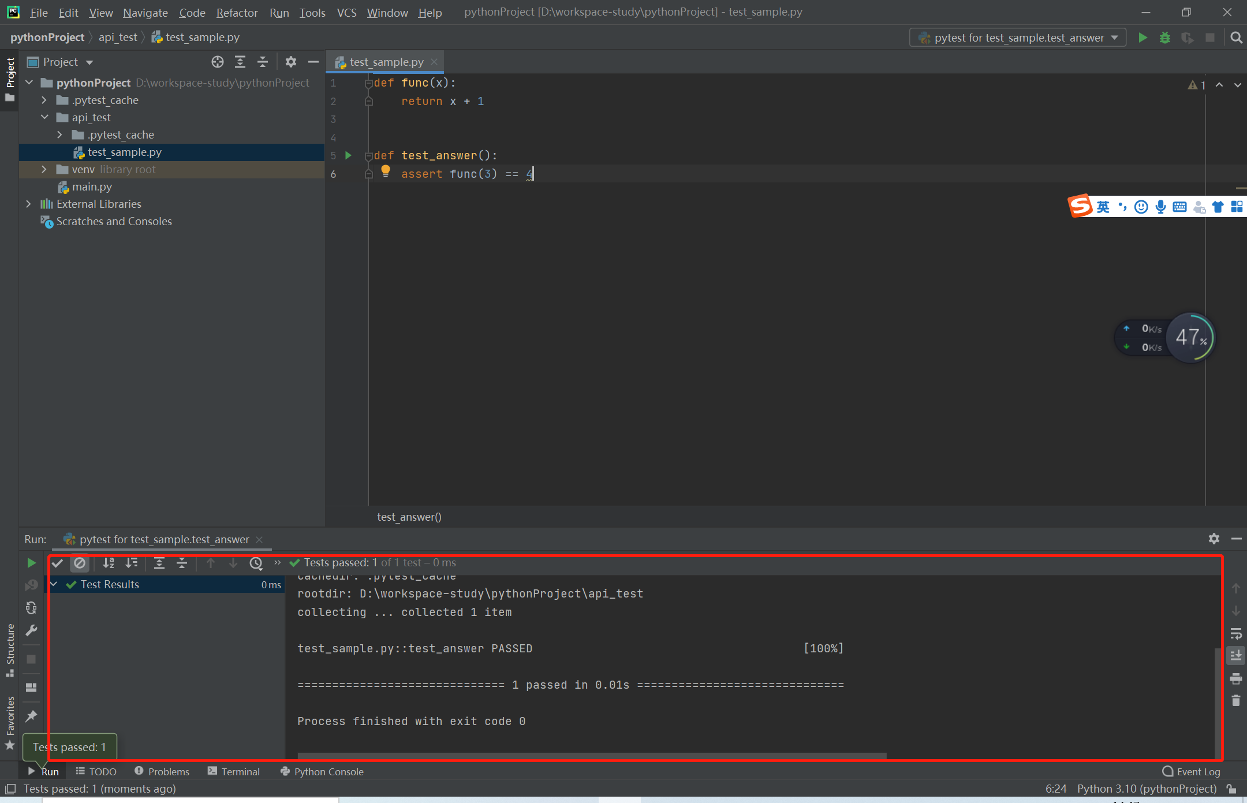Close the pytest Run tab
The height and width of the screenshot is (803, 1247).
tap(259, 539)
